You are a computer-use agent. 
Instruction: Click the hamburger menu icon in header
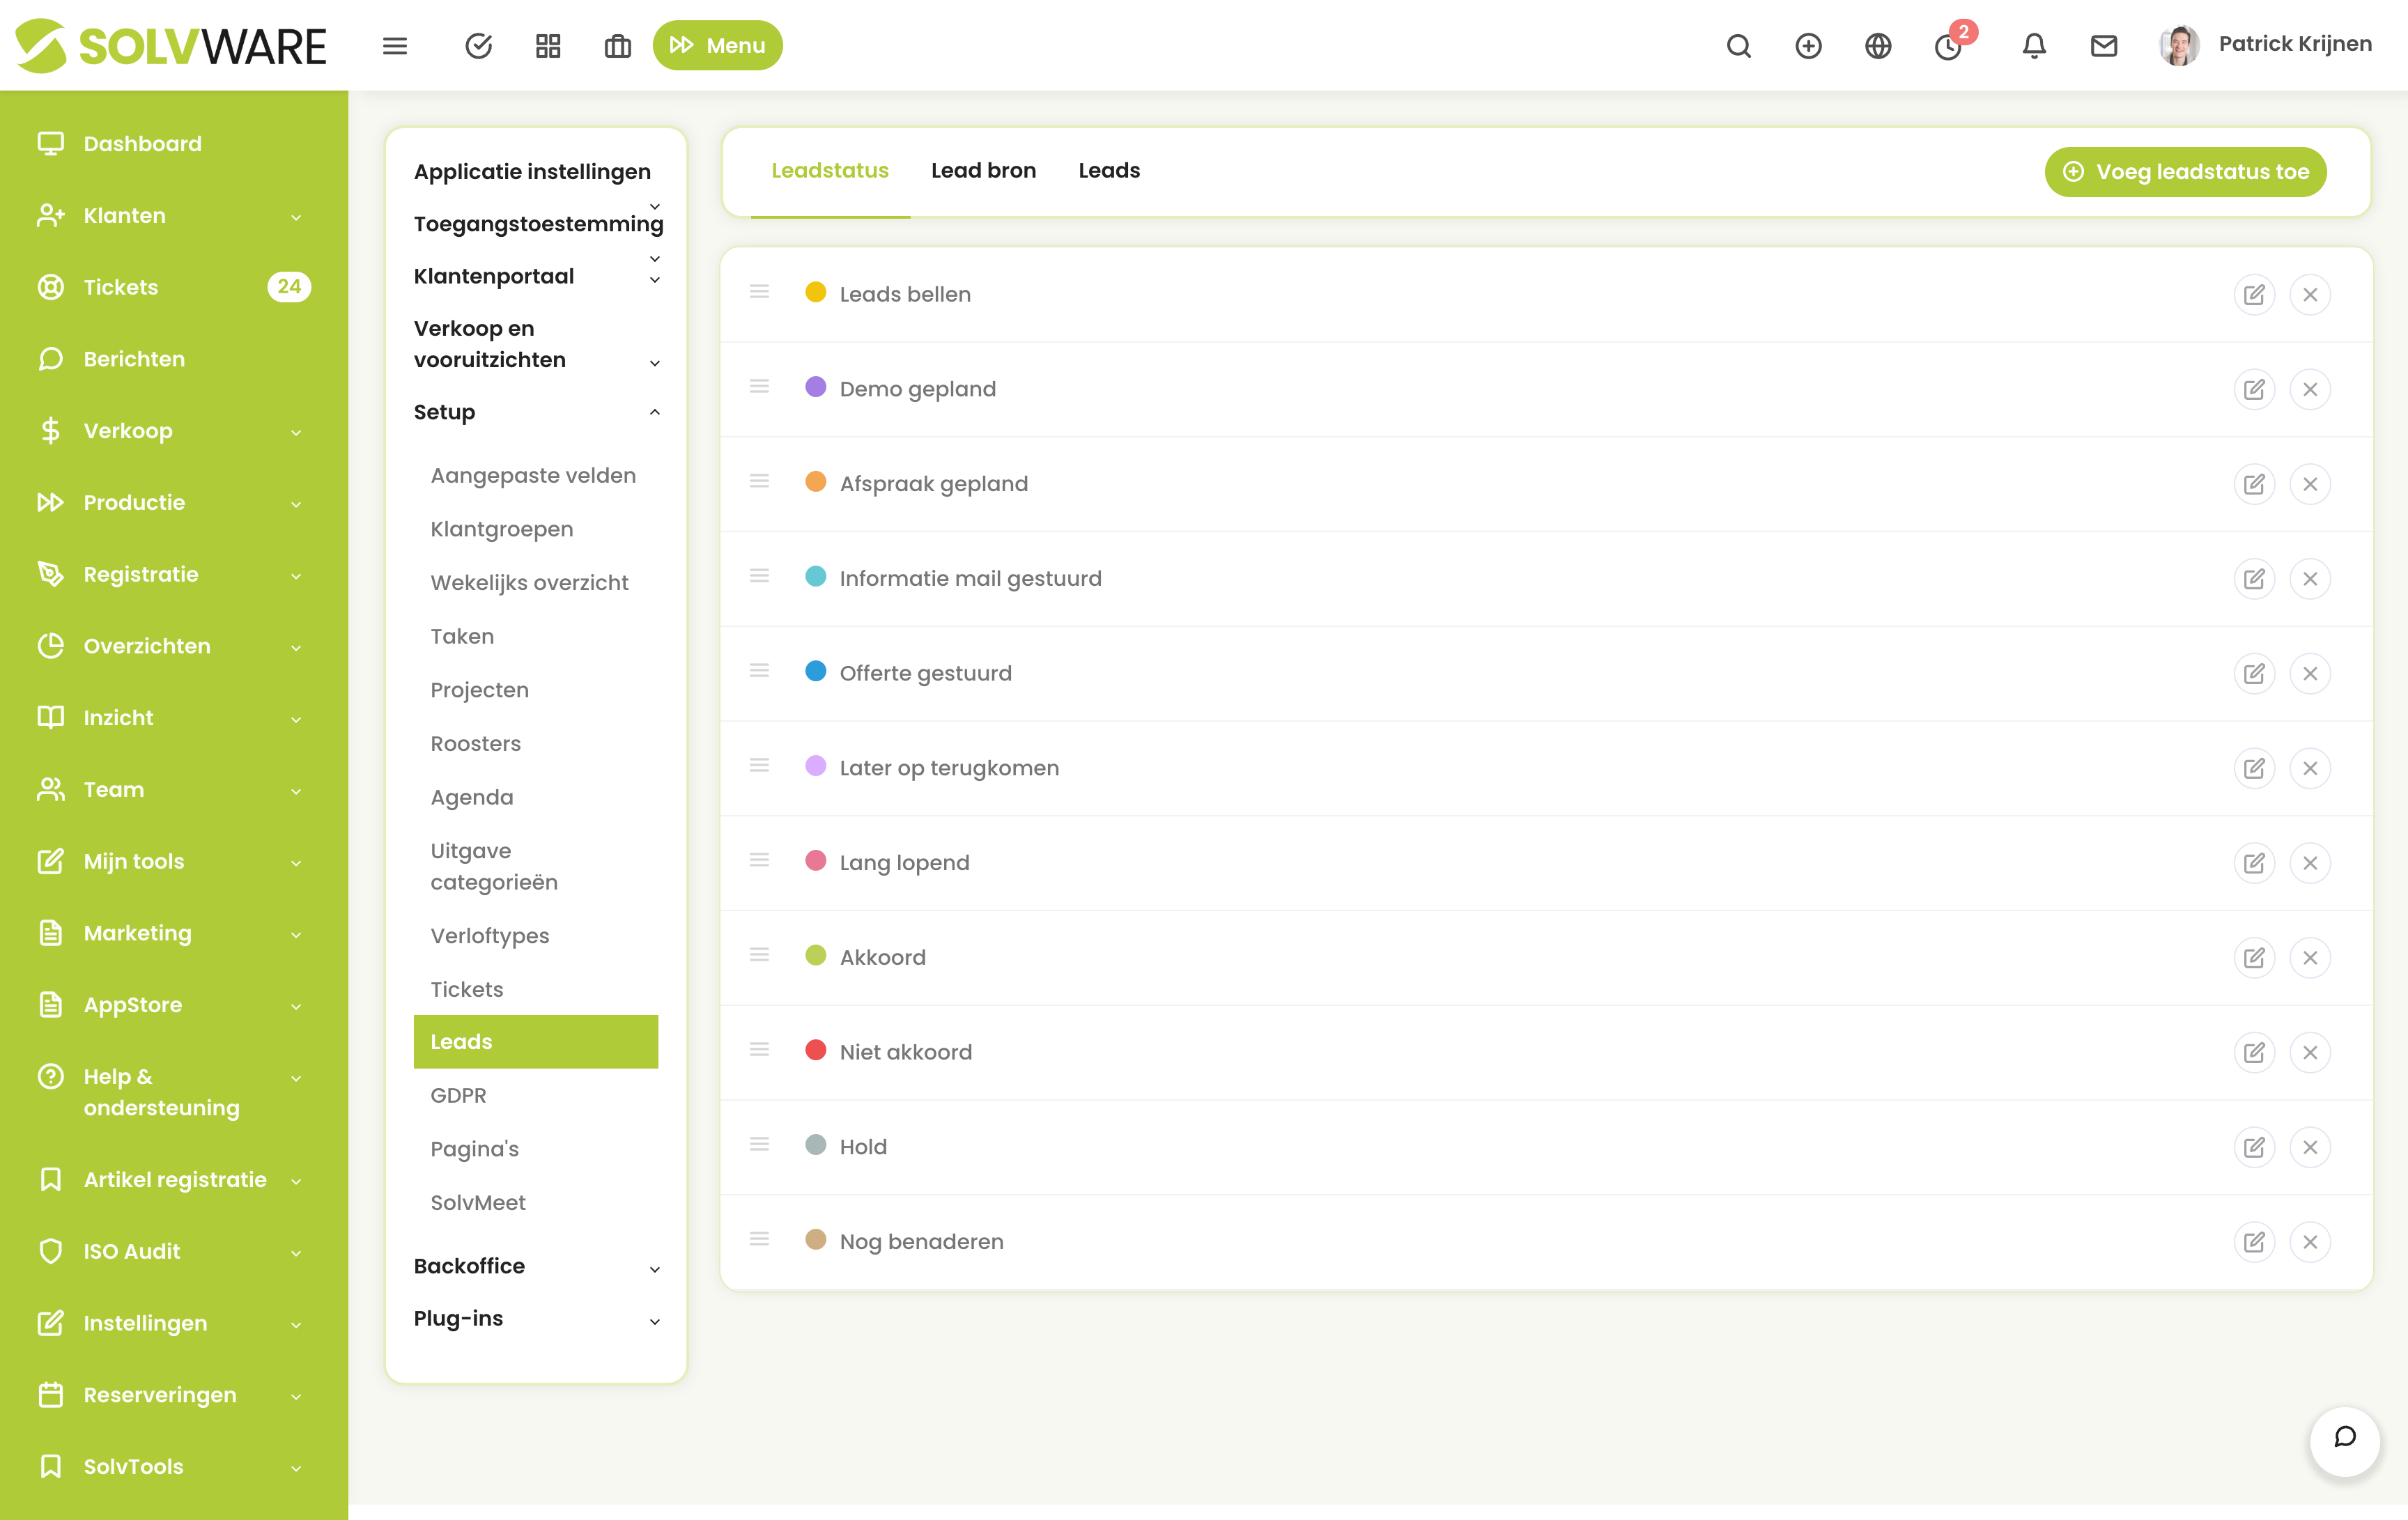click(395, 46)
